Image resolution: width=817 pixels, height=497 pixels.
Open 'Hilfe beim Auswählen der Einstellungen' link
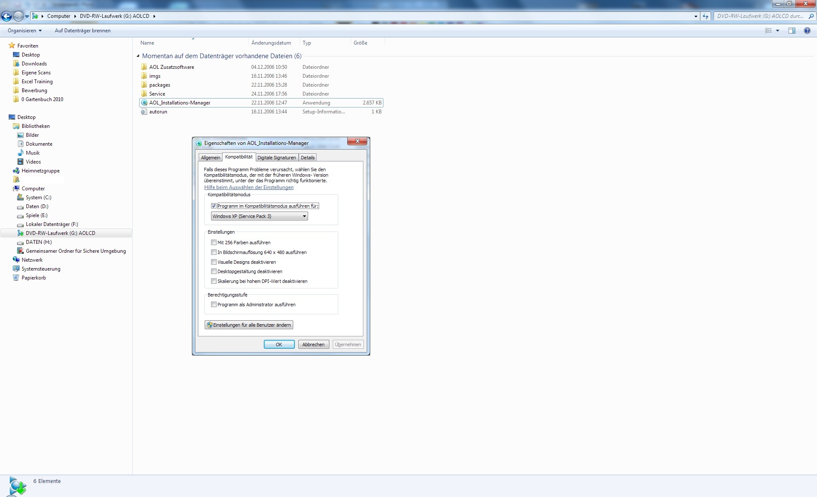(249, 187)
